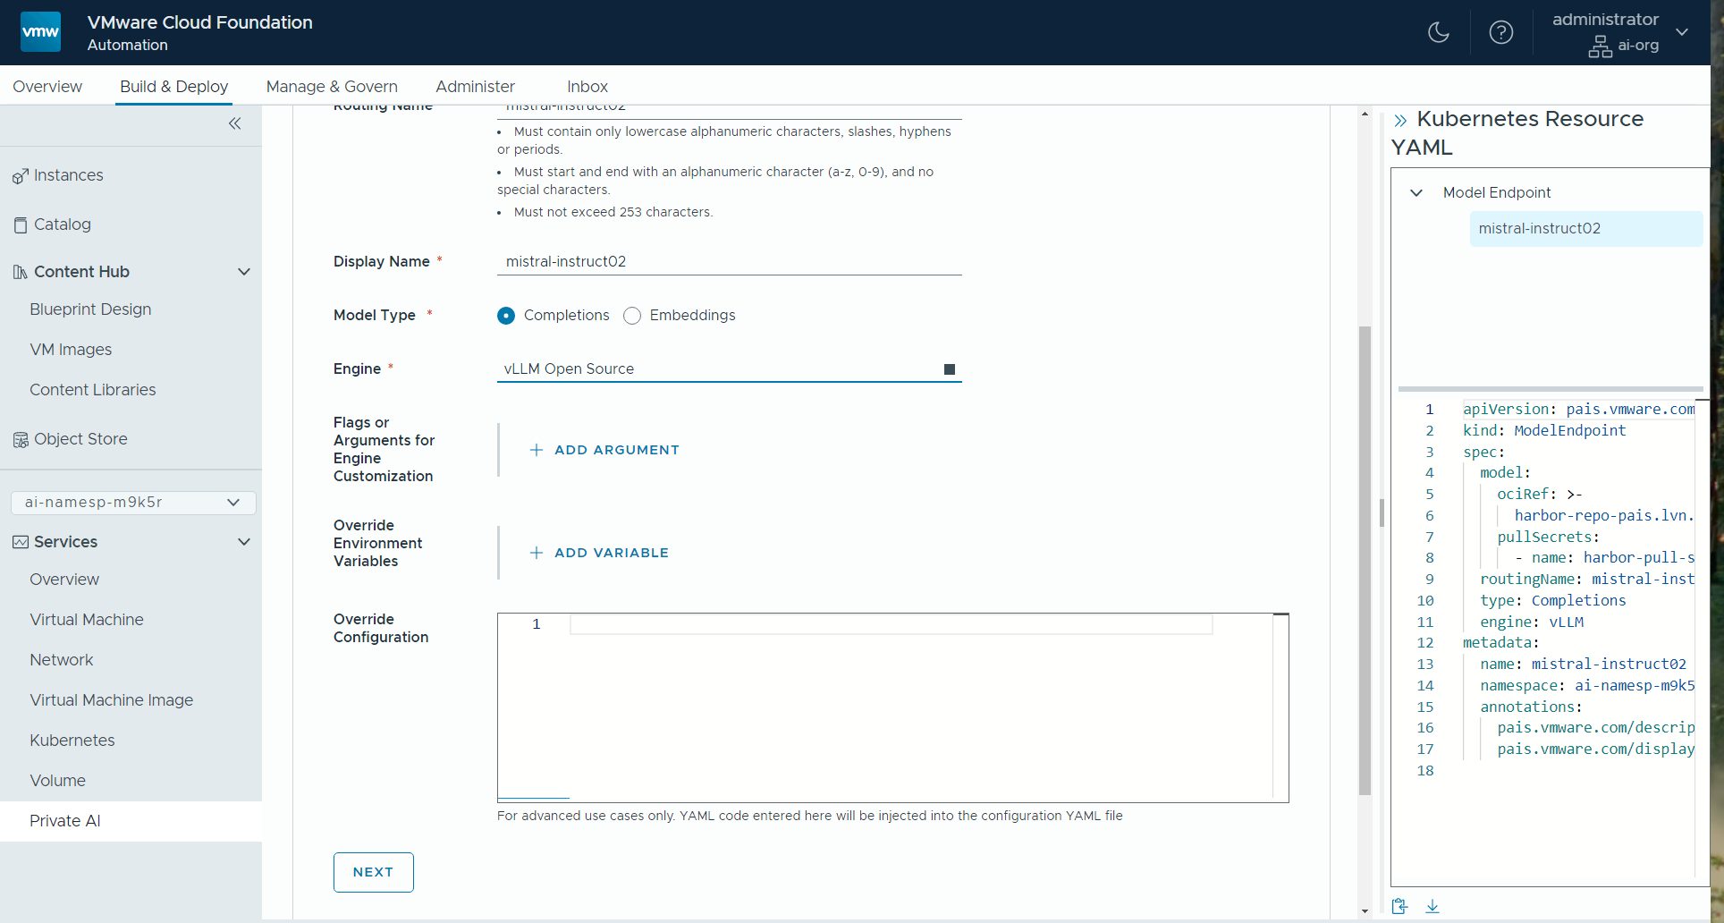Open the Object Store sidebar icon
The image size is (1724, 923).
20,439
